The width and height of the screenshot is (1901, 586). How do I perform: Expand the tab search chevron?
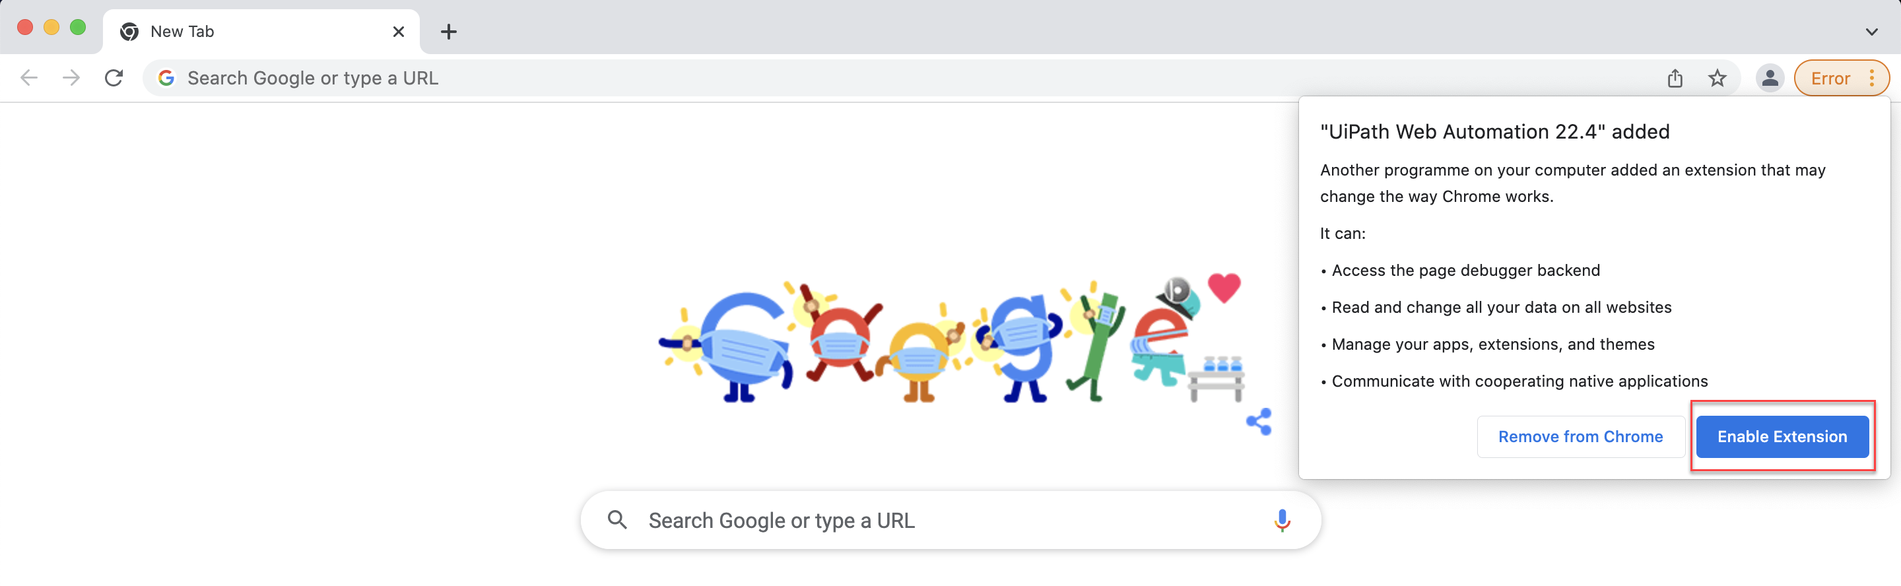pyautogui.click(x=1871, y=32)
